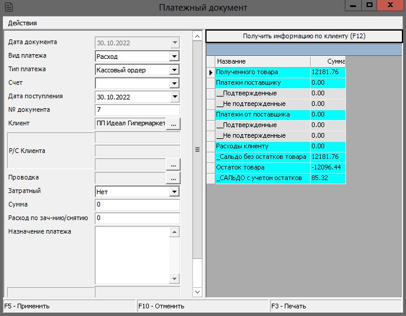The image size is (406, 316).
Task: Click into the № документа field
Action: [137, 110]
